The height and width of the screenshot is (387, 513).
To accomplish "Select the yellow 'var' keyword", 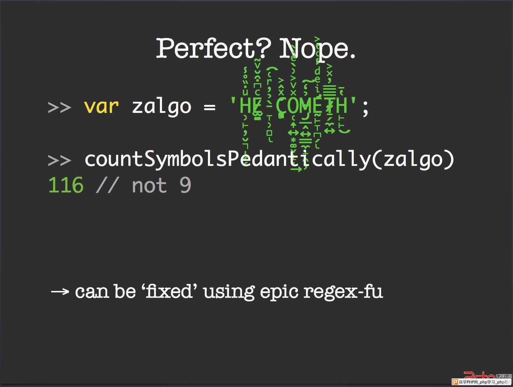I will pos(101,106).
